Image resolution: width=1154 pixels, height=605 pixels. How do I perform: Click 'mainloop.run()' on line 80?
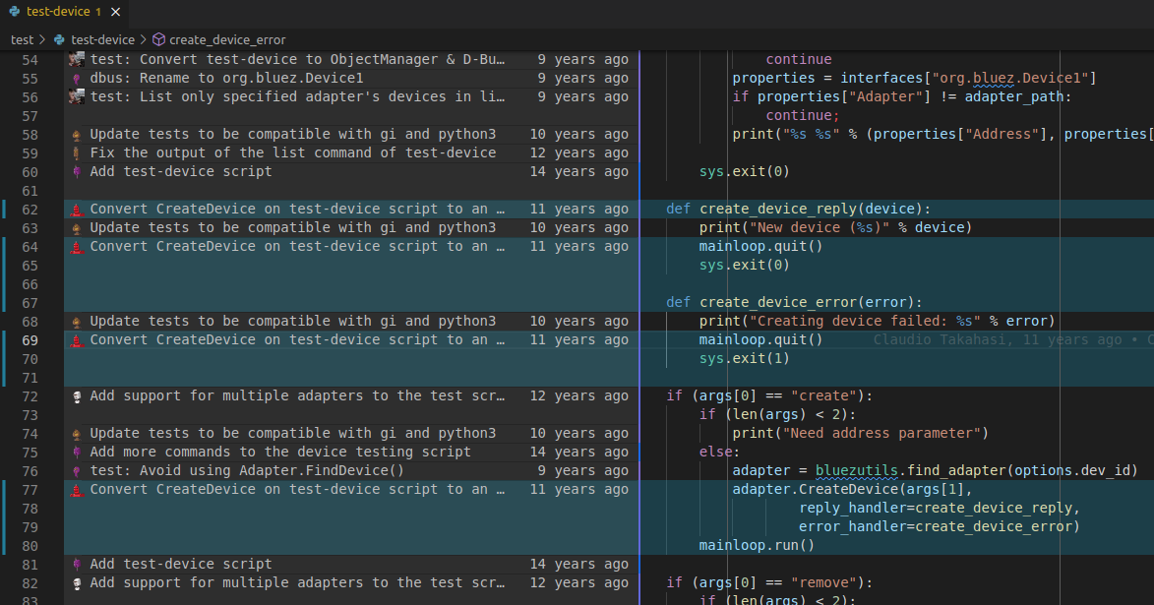tap(757, 545)
